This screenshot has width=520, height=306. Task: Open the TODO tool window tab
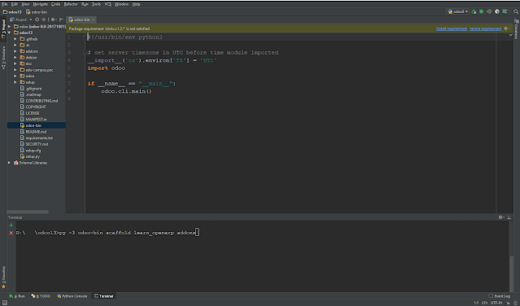pyautogui.click(x=41, y=296)
